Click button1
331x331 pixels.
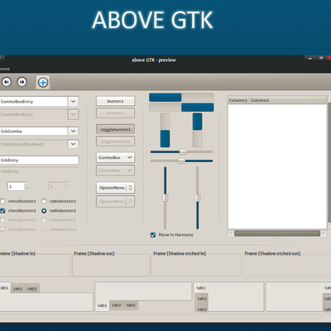(x=115, y=101)
